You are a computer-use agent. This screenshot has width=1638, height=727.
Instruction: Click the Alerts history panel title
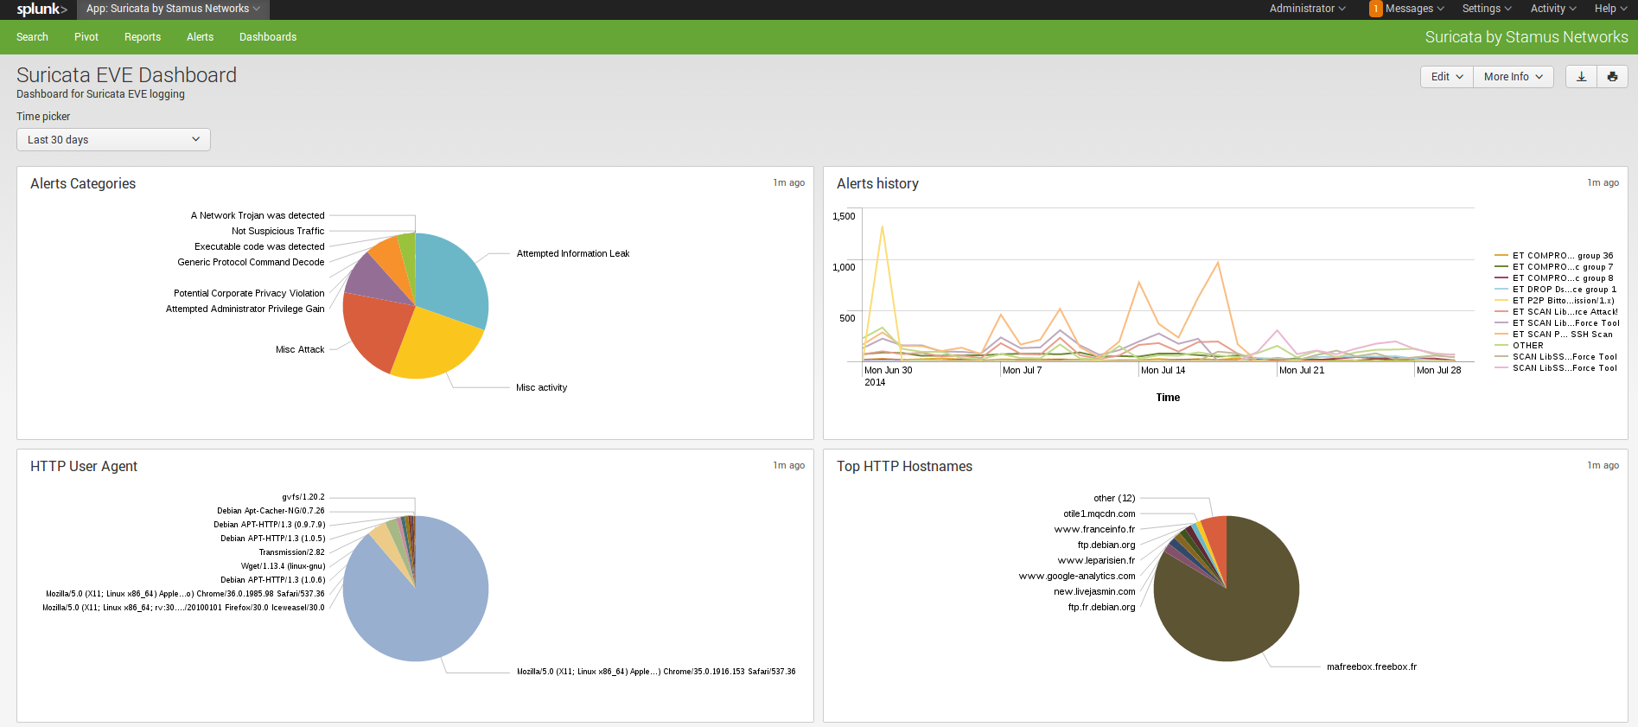877,184
